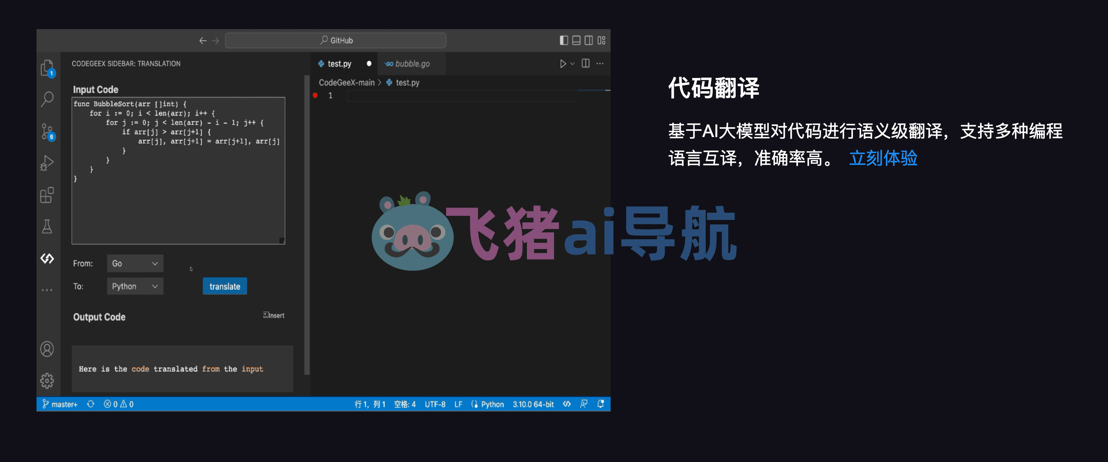
Task: Open the notifications bell icon
Action: pyautogui.click(x=601, y=404)
